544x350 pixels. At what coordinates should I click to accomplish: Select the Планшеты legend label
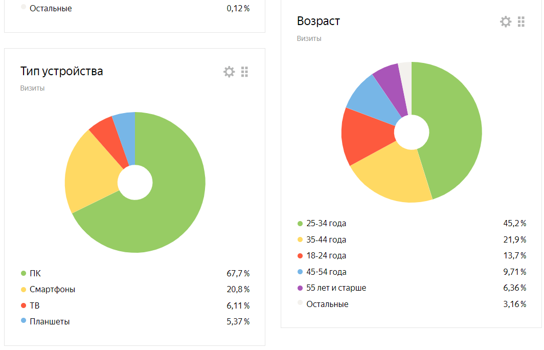(x=50, y=321)
